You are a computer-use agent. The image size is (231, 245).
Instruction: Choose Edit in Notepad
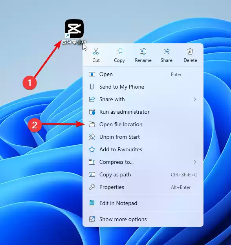coord(143,203)
